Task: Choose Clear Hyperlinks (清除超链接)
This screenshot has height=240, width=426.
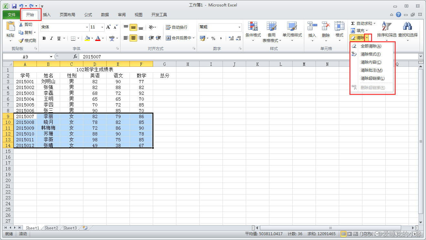Action: coord(372,78)
